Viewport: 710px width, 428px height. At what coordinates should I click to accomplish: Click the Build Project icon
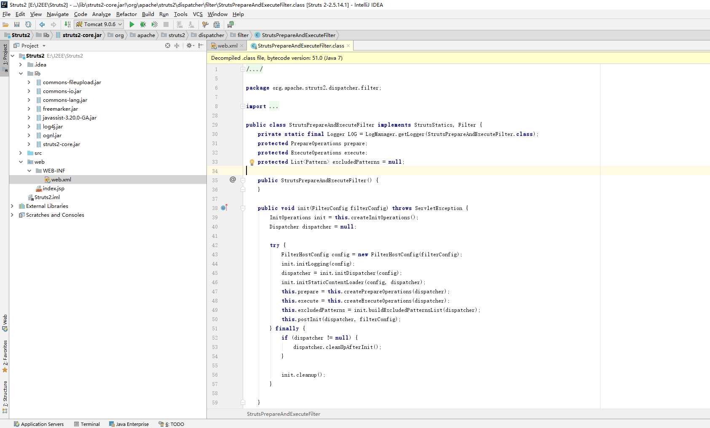67,24
